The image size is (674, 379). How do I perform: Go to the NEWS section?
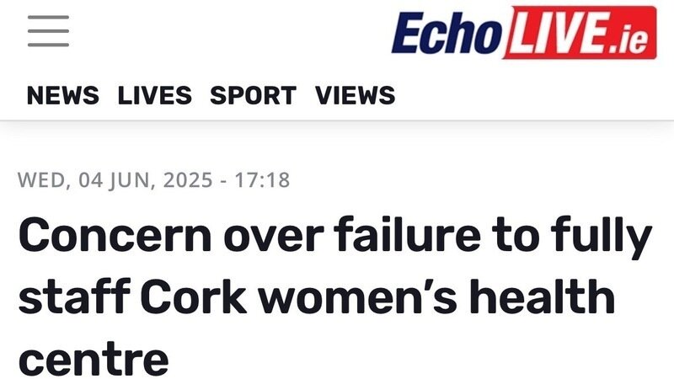pos(62,96)
